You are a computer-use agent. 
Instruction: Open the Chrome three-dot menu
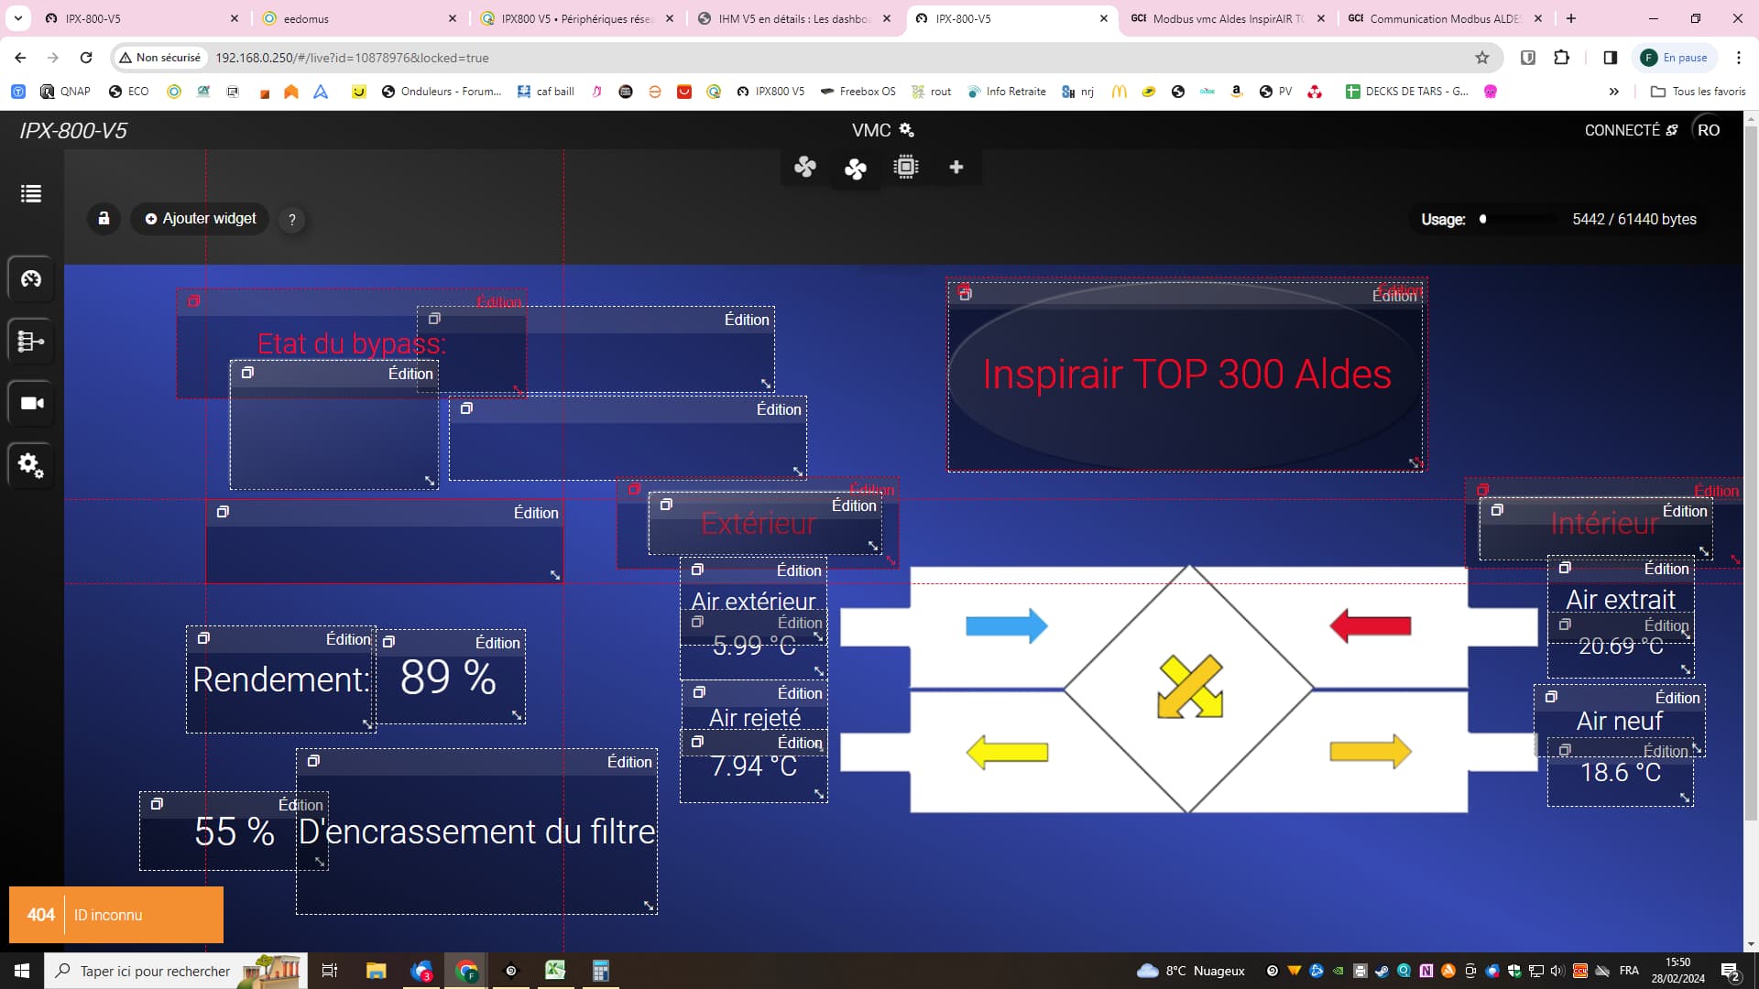(x=1738, y=58)
